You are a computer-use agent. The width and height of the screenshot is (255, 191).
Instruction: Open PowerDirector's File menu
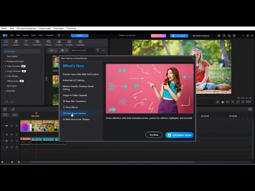click(x=12, y=36)
